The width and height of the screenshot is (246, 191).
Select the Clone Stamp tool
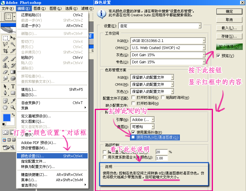point(5,65)
